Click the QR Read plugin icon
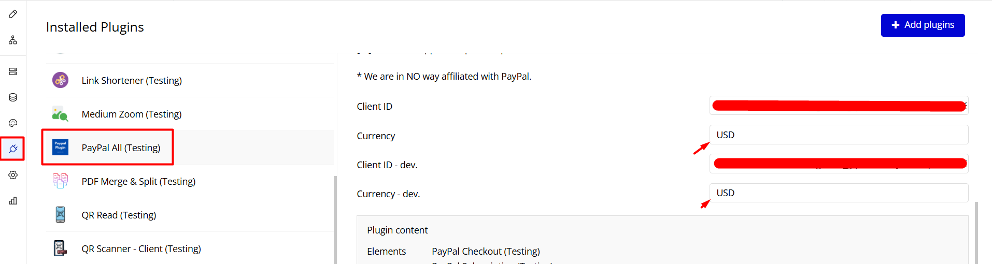 (60, 215)
